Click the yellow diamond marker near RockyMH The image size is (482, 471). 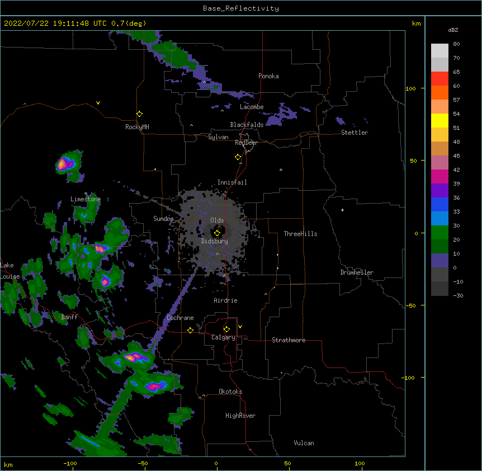click(139, 114)
